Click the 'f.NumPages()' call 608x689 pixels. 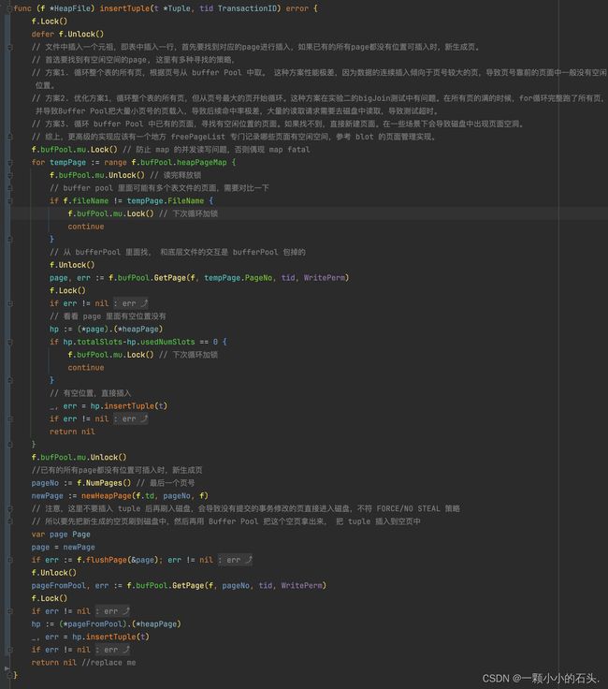pos(104,483)
